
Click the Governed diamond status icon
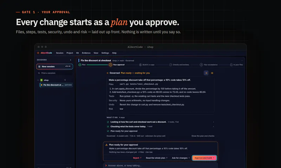coord(107,73)
